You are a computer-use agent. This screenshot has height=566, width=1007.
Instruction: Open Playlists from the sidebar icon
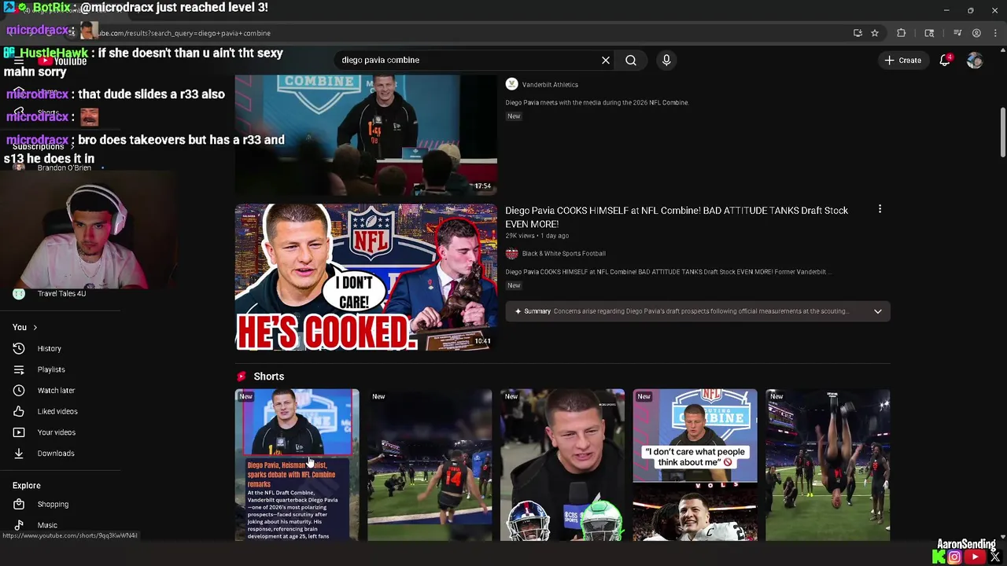pyautogui.click(x=19, y=369)
